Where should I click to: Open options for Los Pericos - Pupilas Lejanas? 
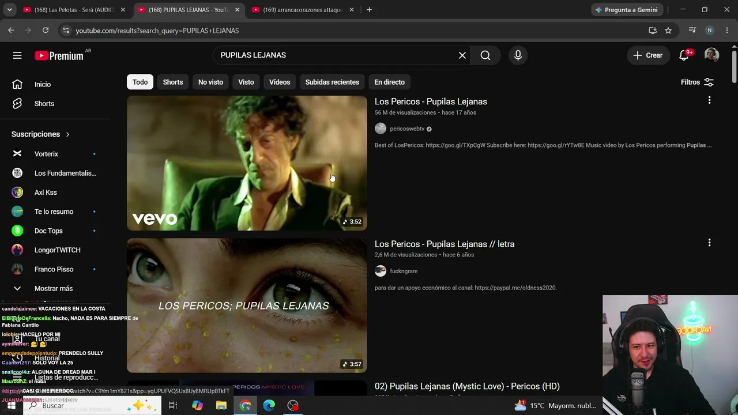[x=709, y=100]
